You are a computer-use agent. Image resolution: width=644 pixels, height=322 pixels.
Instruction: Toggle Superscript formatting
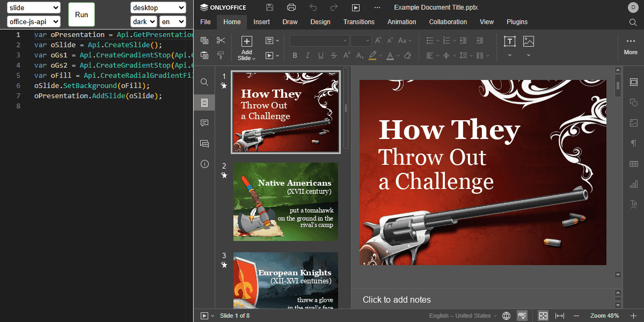(347, 55)
